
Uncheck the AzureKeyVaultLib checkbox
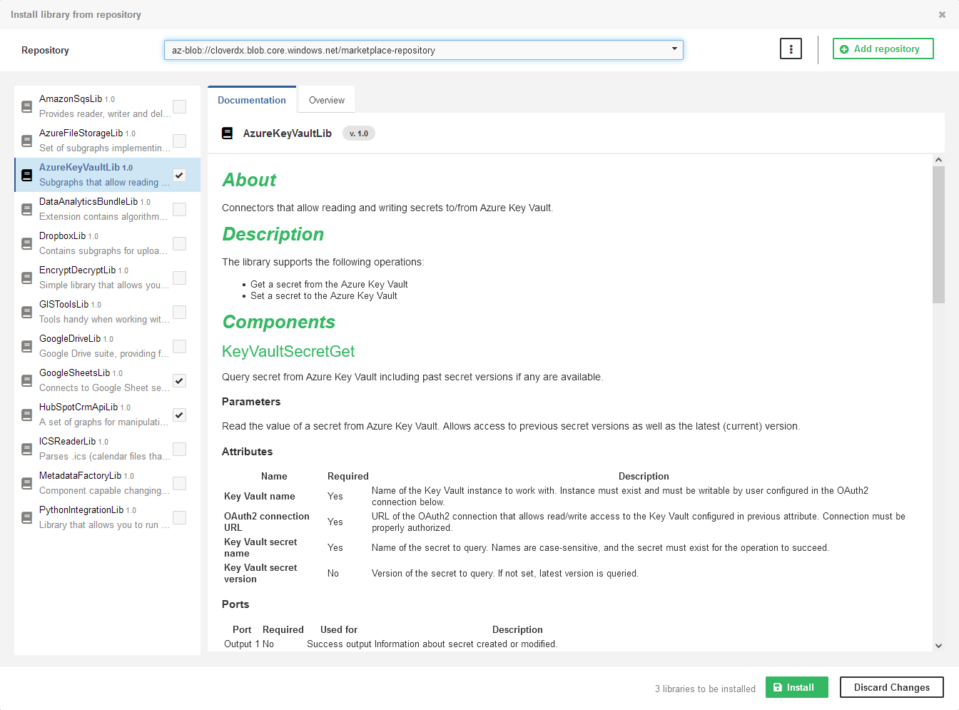pos(180,175)
